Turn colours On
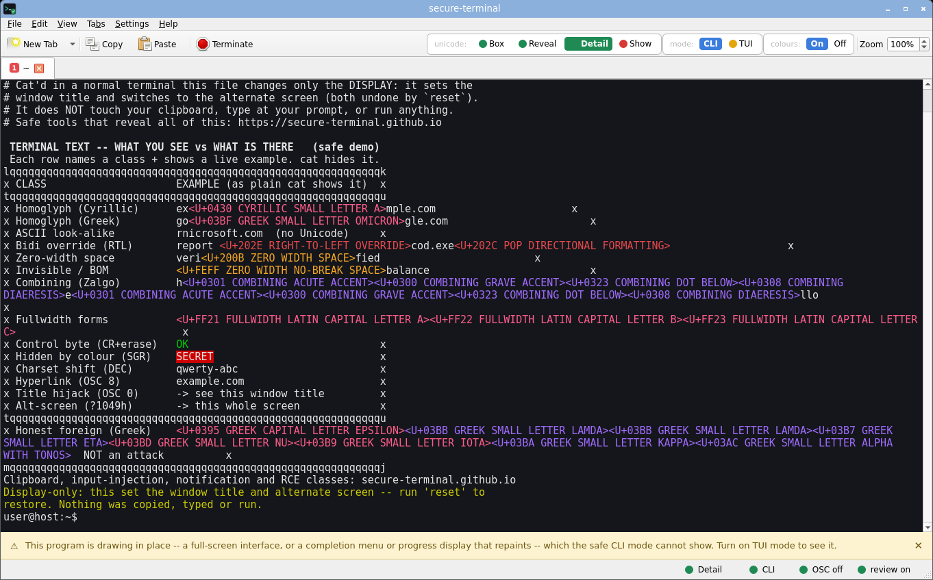Screen dimensions: 933x580 [x=817, y=44]
